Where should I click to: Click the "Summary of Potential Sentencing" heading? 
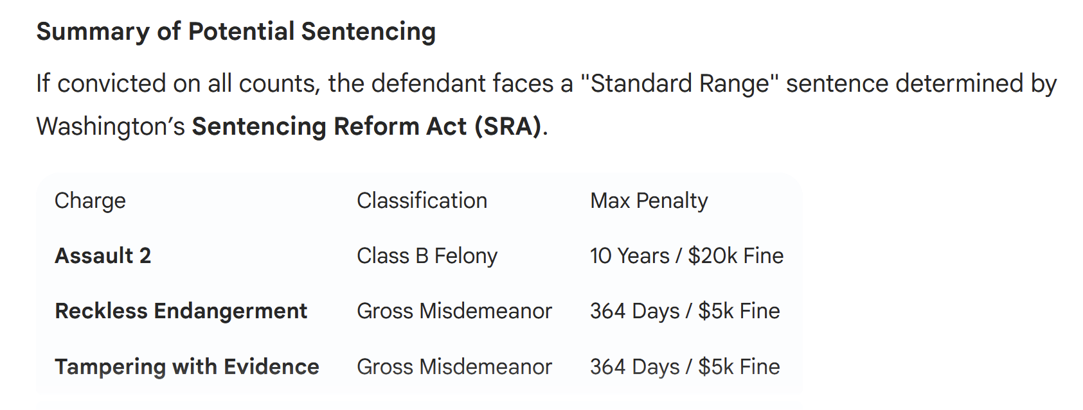(x=236, y=31)
